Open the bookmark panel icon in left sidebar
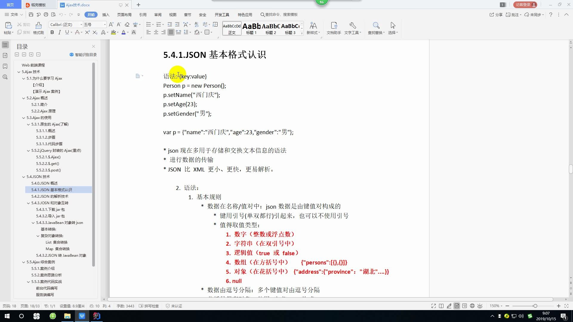This screenshot has height=322, width=573. pyautogui.click(x=5, y=66)
